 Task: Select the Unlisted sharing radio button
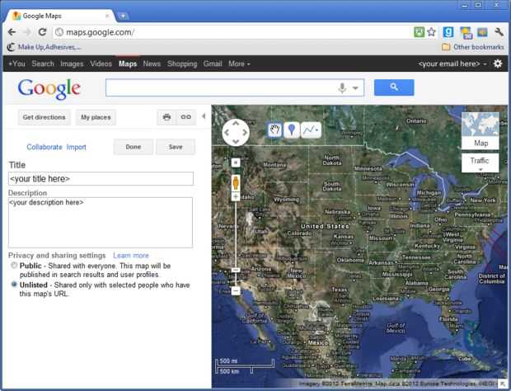tap(14, 285)
